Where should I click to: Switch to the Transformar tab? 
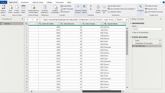coord(25,2)
